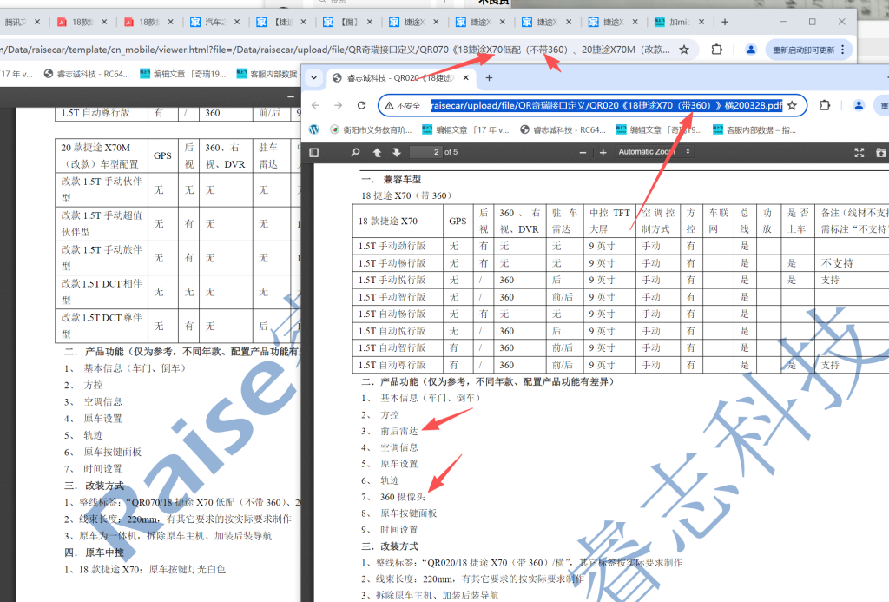
Task: Open front window's 编辑文章「17 年 v... bookmark
Action: pyautogui.click(x=465, y=130)
